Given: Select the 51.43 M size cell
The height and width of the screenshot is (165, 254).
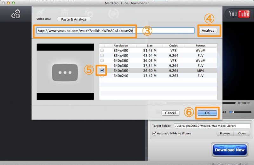Looking at the screenshot, I should pyautogui.click(x=150, y=51).
